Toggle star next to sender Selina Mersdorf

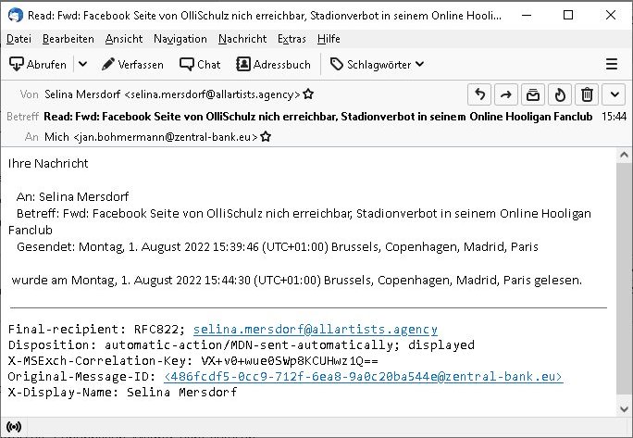[x=308, y=94]
